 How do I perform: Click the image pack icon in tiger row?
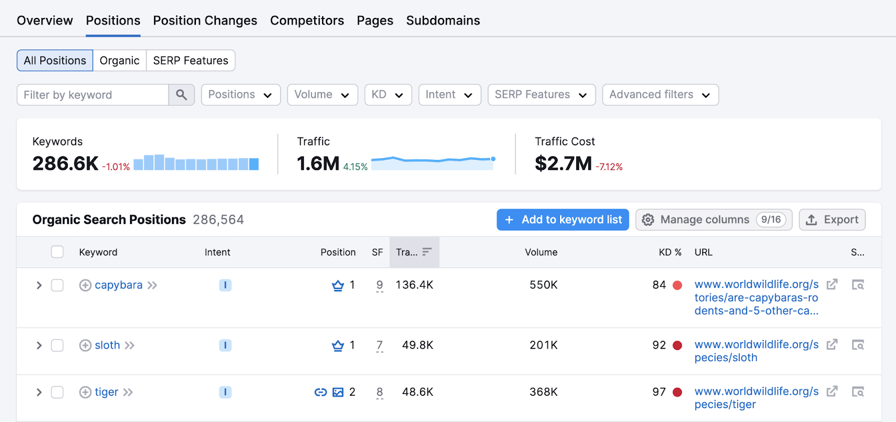(338, 392)
